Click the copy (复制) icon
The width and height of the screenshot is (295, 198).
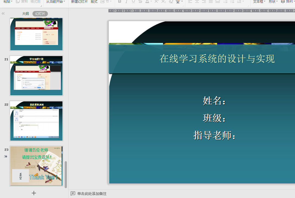[x=18, y=1]
